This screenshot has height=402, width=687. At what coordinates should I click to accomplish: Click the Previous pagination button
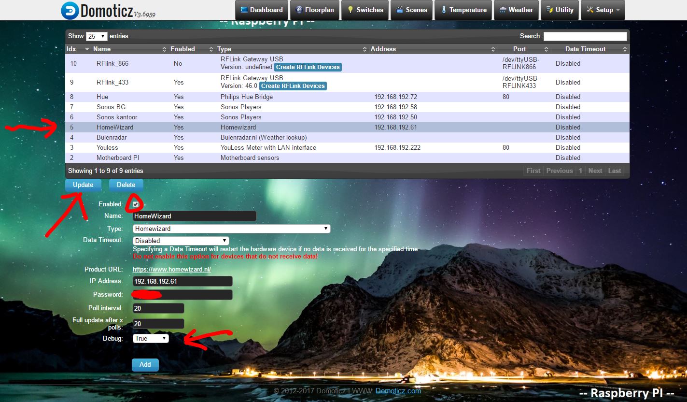coord(560,171)
